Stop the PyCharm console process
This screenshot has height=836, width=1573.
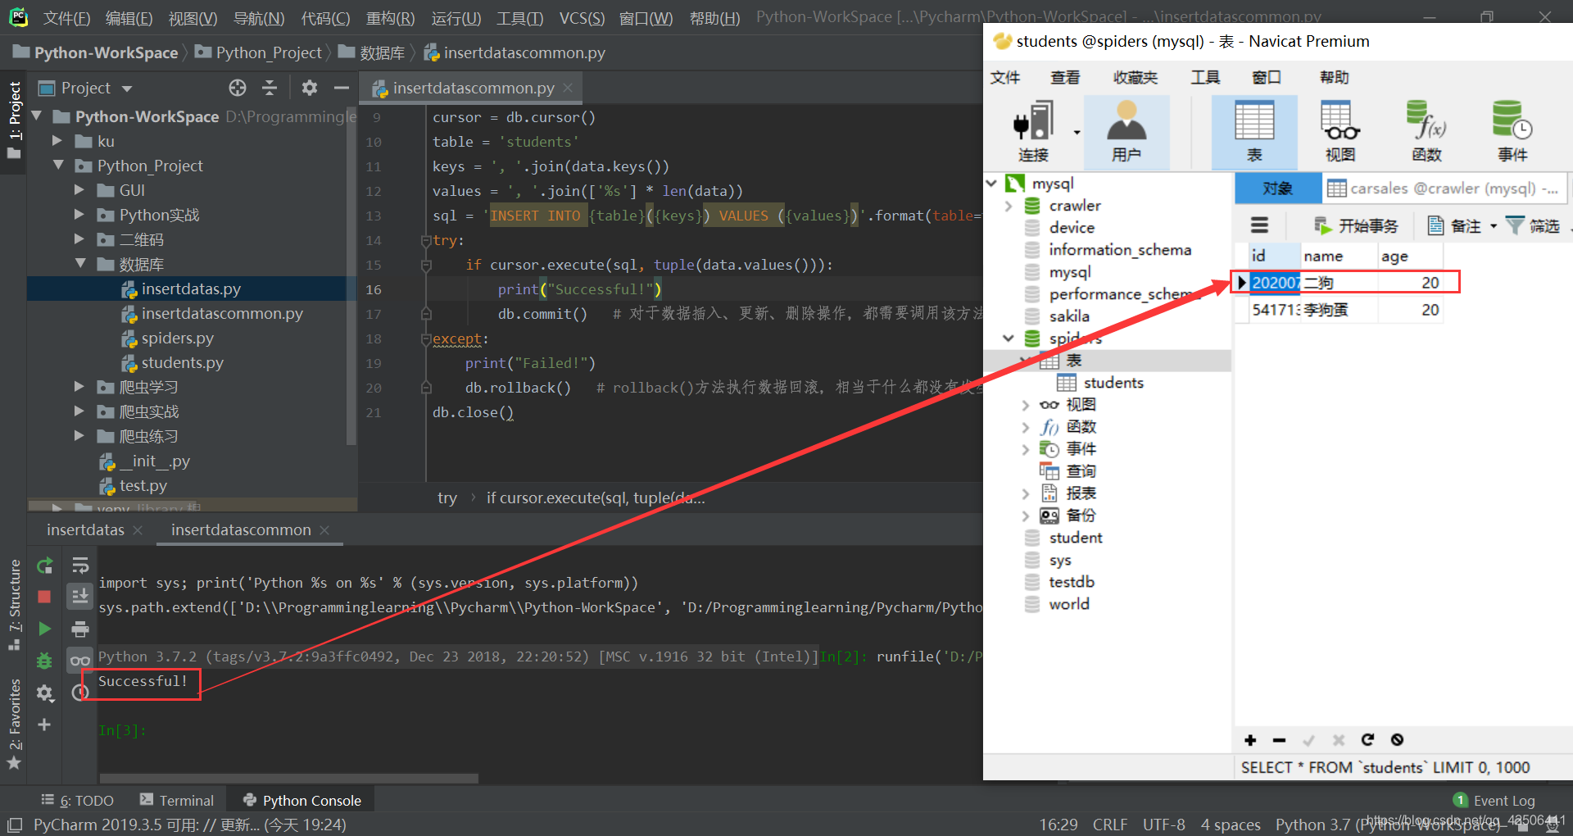[x=45, y=597]
